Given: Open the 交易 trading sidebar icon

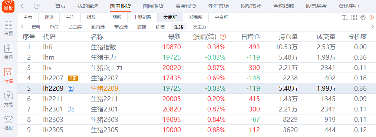Looking at the screenshot, I should click(x=9, y=99).
